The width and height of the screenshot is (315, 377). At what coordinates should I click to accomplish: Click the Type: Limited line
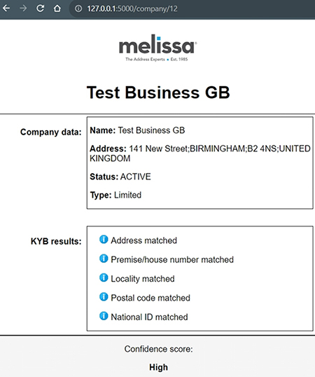115,195
